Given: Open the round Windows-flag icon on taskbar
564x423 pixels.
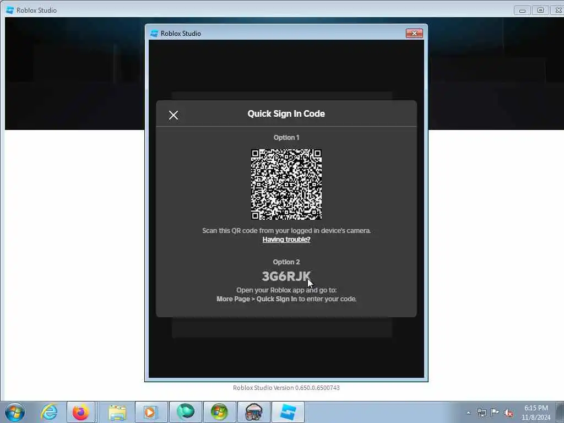Looking at the screenshot, I should coord(219,412).
